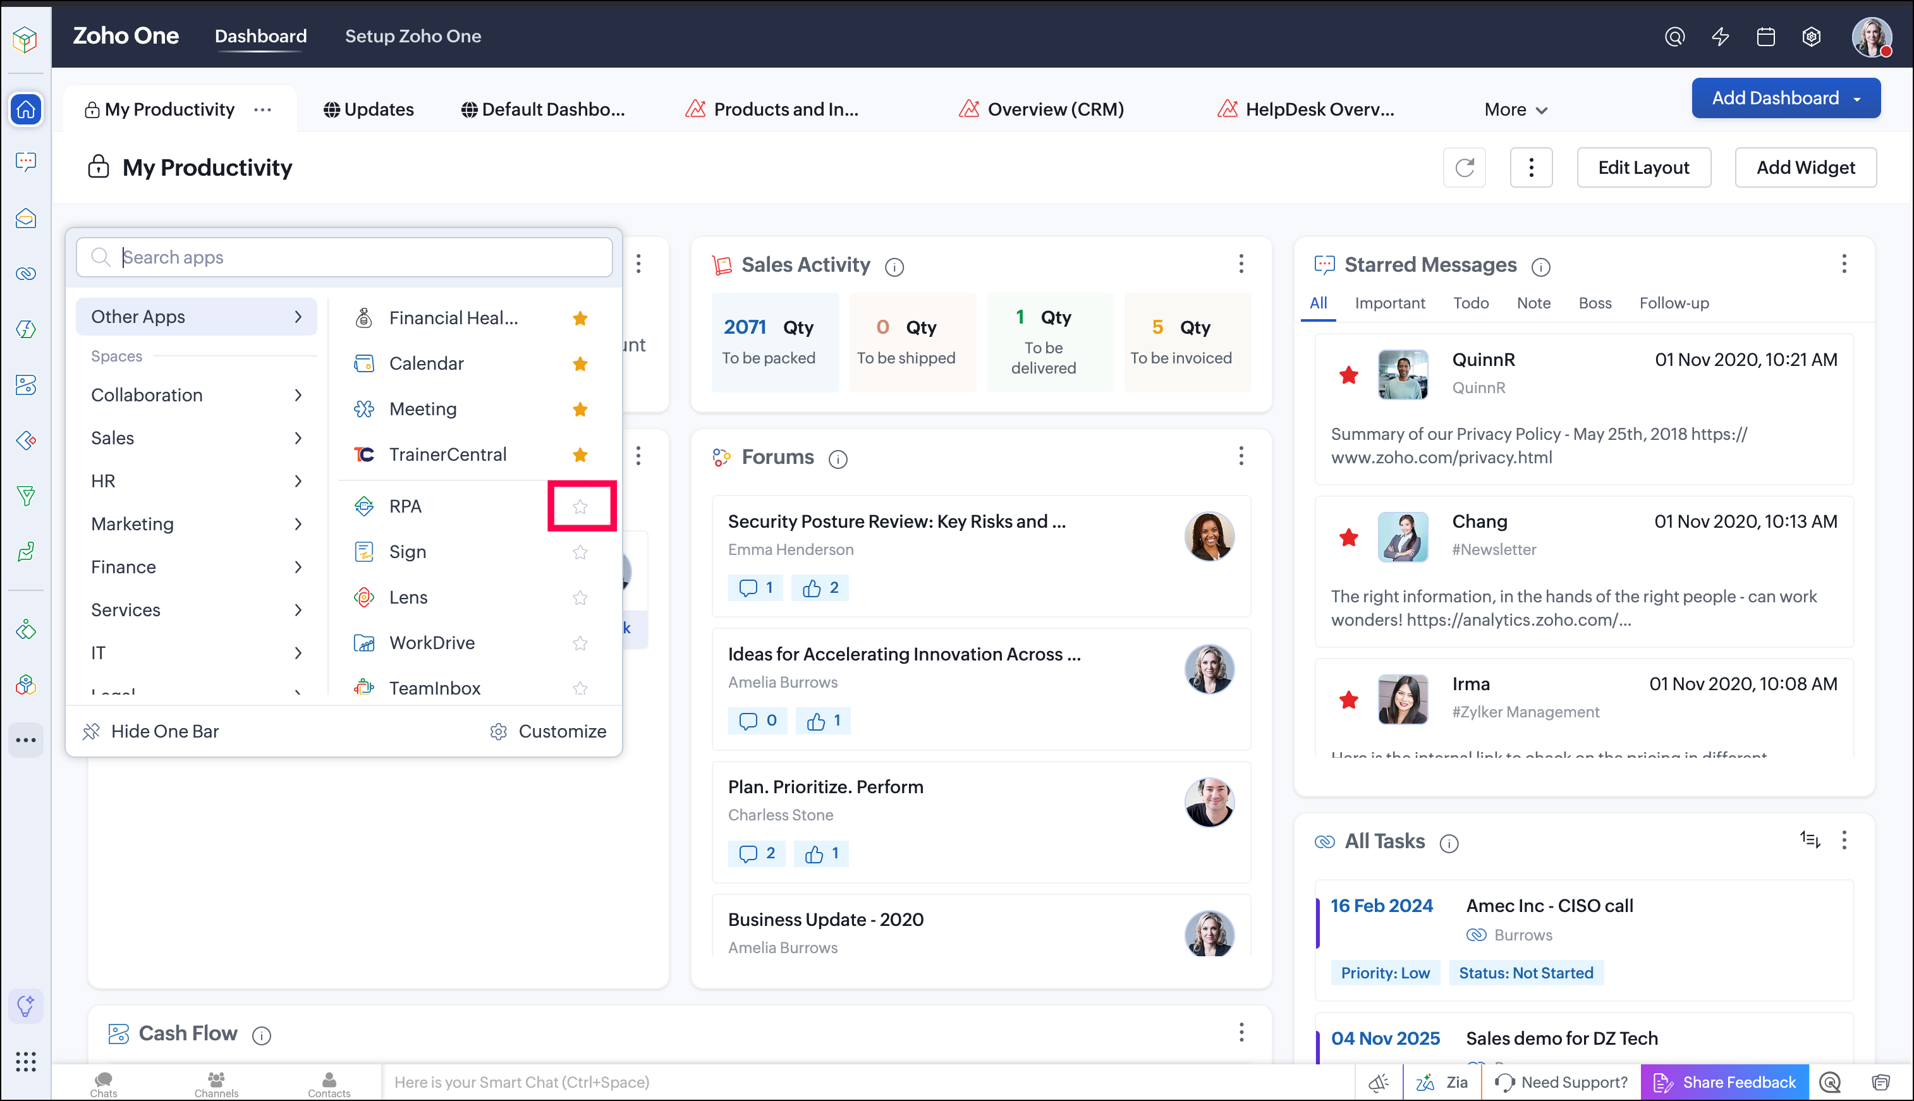Click the announcement megaphone icon in bottom bar
Screen dimensions: 1914x1101
[1379, 1083]
